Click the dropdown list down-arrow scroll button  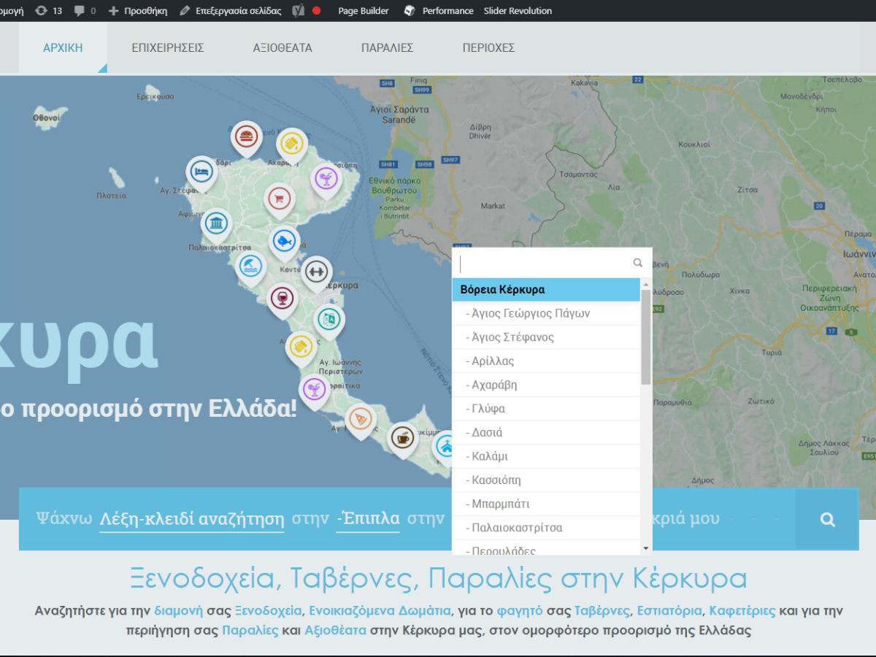[x=646, y=548]
